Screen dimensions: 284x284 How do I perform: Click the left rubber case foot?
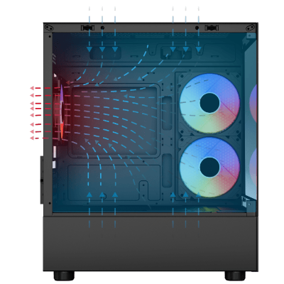coord(64,275)
